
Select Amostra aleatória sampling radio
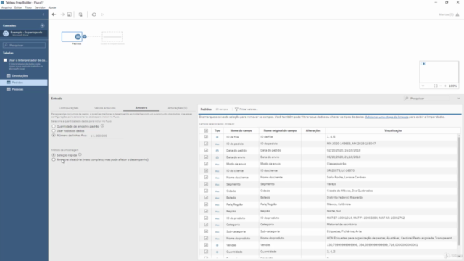pos(54,159)
